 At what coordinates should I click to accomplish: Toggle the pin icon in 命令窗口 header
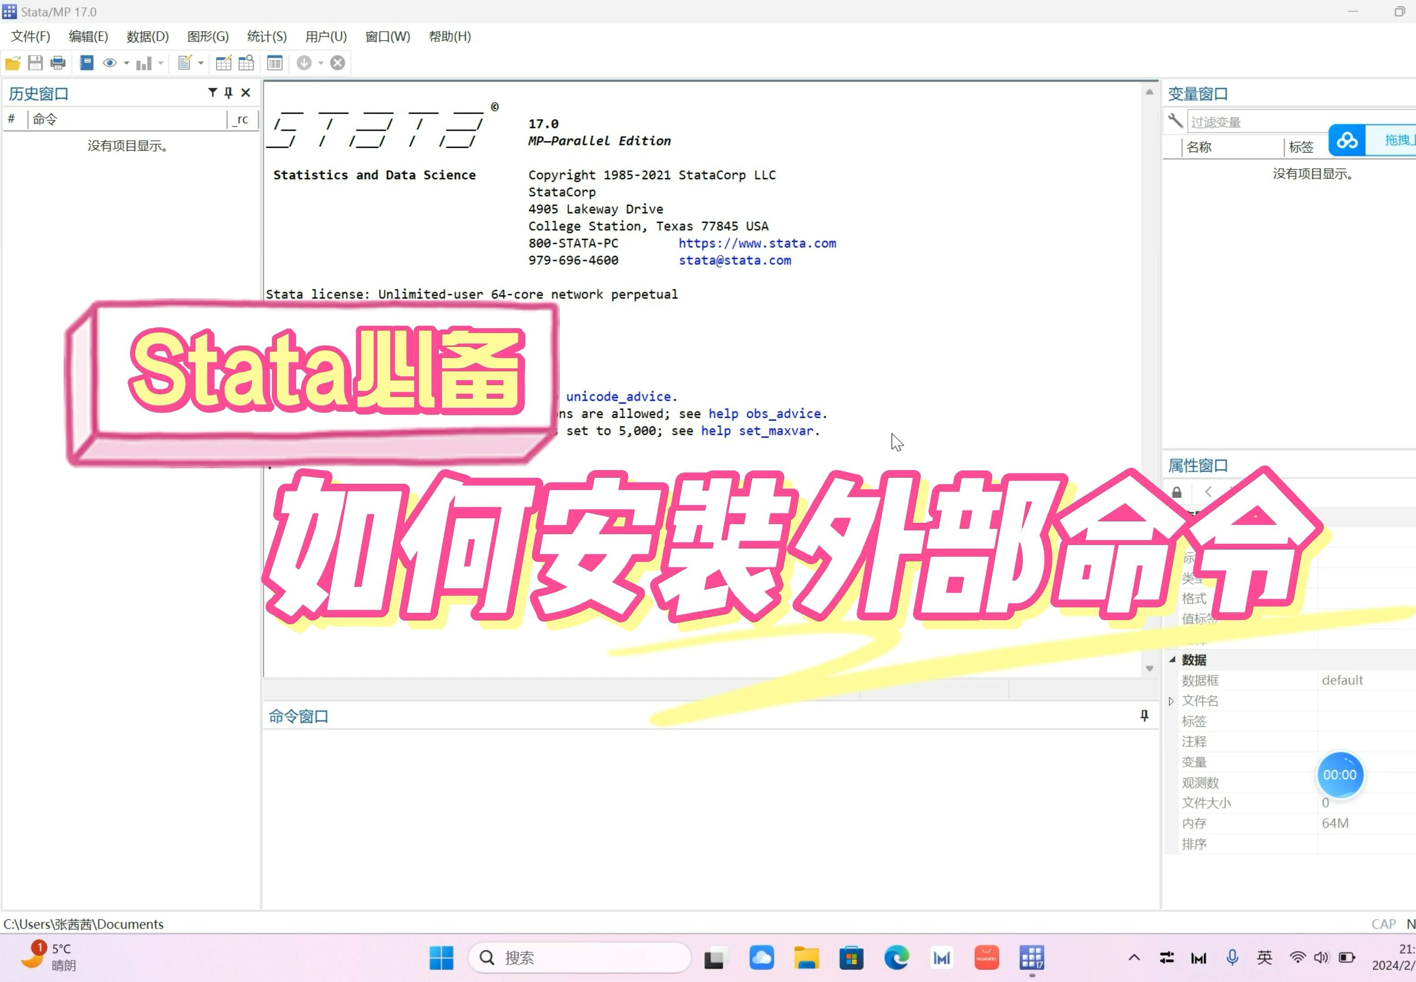(x=1144, y=715)
